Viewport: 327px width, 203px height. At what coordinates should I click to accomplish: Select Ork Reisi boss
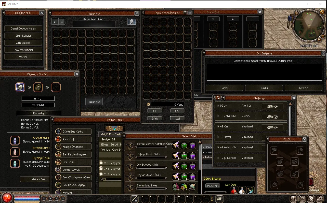pos(73,162)
